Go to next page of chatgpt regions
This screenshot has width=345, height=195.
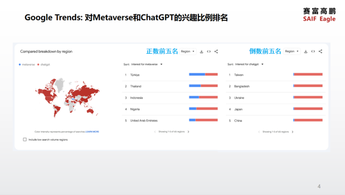coord(293,132)
